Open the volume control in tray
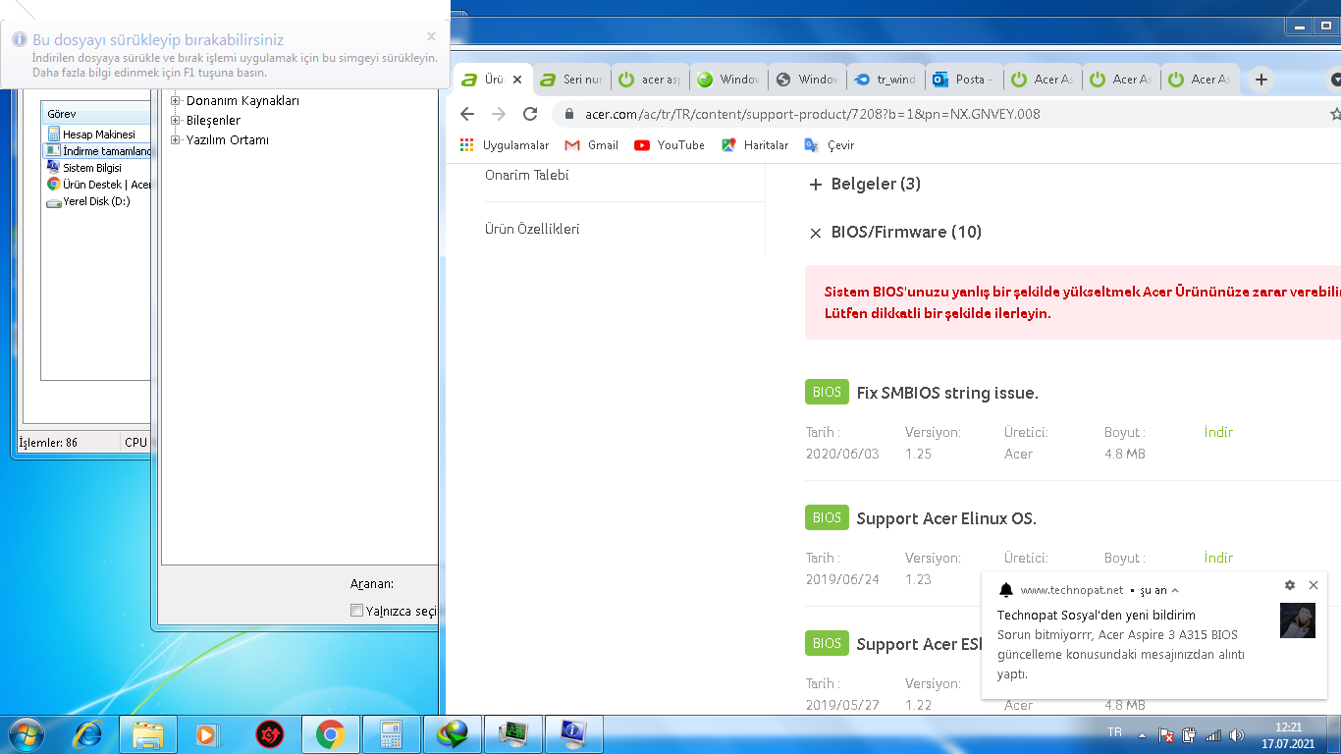 (x=1237, y=734)
